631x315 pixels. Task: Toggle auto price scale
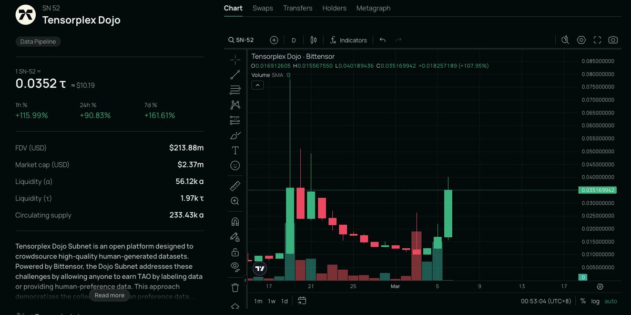(610, 301)
